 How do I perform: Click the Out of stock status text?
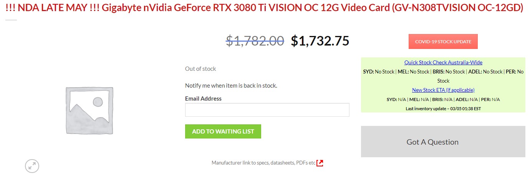pyautogui.click(x=200, y=69)
